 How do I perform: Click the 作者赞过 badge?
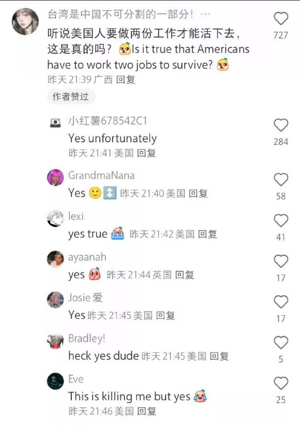coord(71,96)
